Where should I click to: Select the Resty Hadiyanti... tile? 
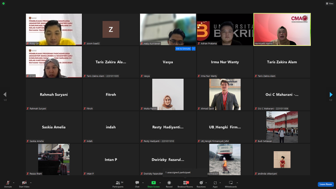point(168,127)
